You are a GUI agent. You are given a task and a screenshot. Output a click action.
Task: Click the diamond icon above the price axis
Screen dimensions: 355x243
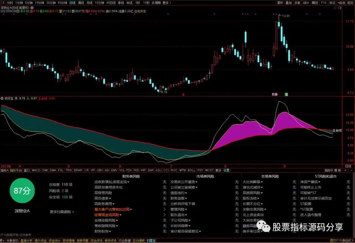coord(335,8)
